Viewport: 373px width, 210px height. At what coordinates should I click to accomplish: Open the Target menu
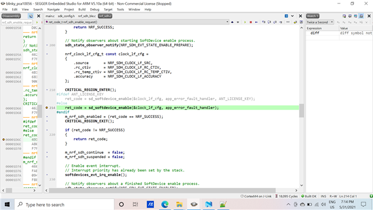tap(108, 9)
